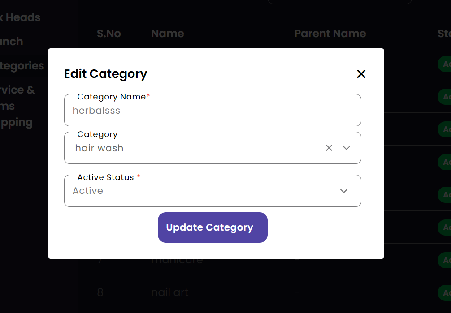Image resolution: width=451 pixels, height=313 pixels.
Task: Click the "manicure" row name
Action: coord(177,260)
